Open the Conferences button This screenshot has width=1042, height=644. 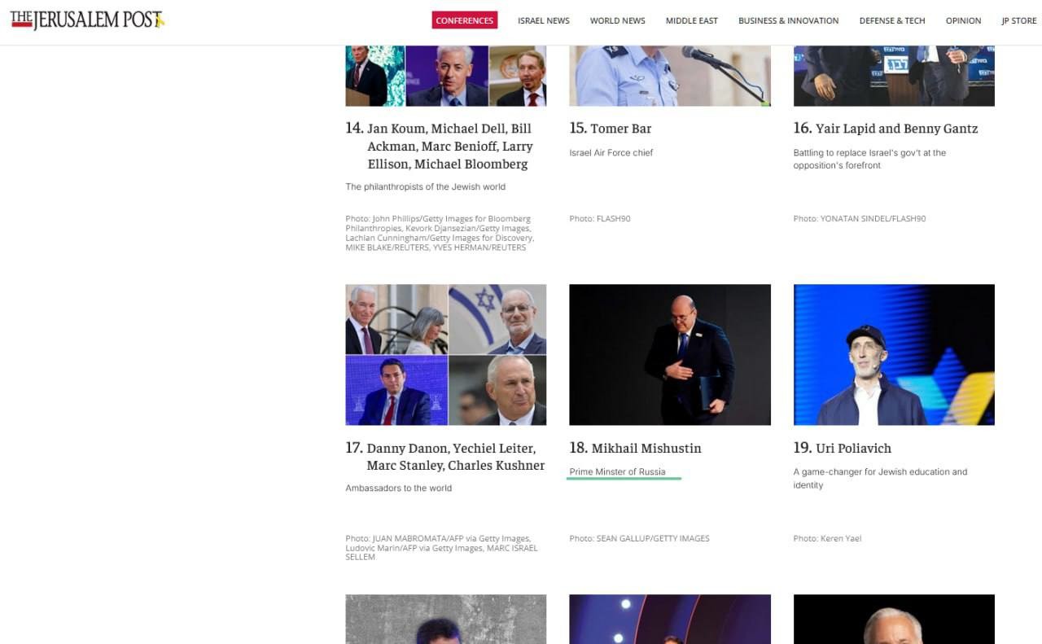pyautogui.click(x=464, y=20)
